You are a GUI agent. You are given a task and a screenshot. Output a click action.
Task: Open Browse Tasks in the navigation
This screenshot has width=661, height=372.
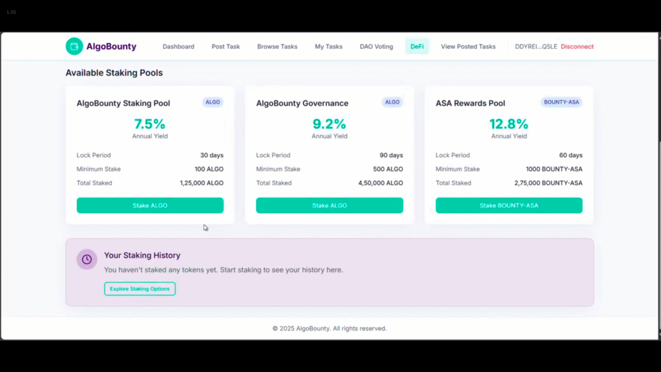pos(277,46)
